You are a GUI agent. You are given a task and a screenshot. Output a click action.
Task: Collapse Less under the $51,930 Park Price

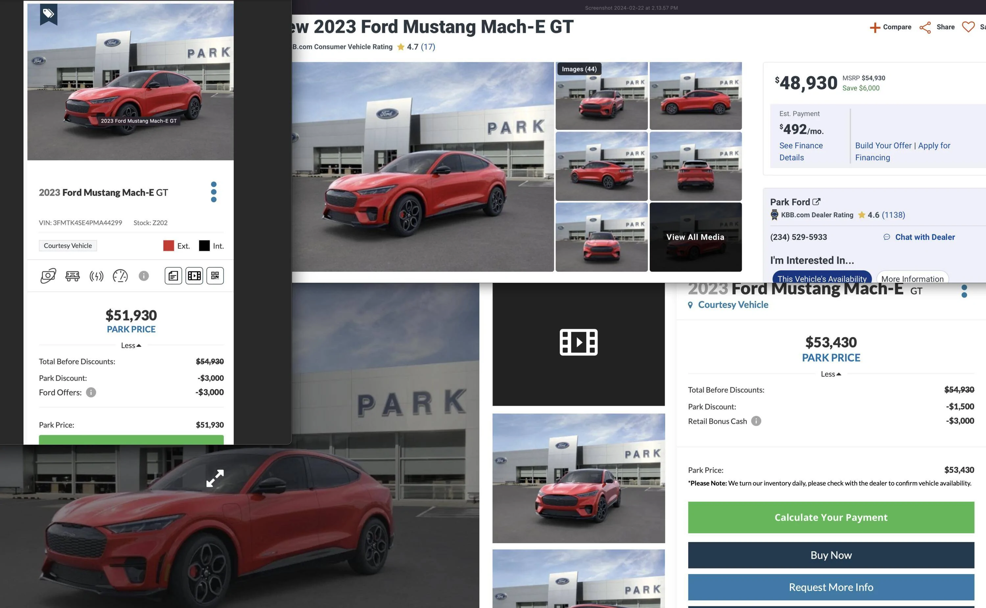point(131,345)
